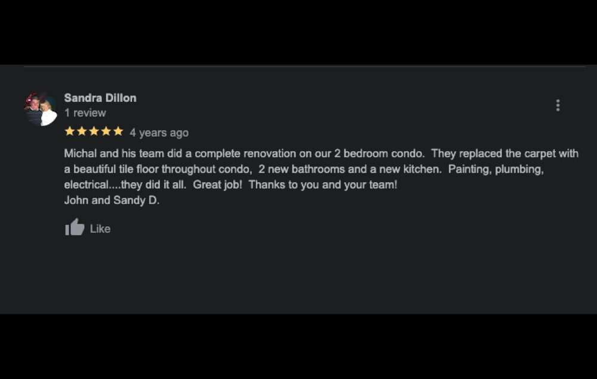Open Sandra Dillon's profile picture

41,109
